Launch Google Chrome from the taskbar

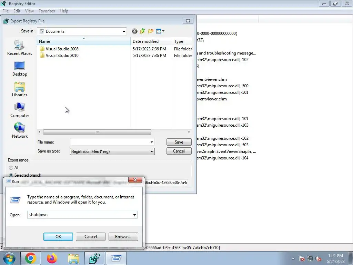(x=31, y=258)
